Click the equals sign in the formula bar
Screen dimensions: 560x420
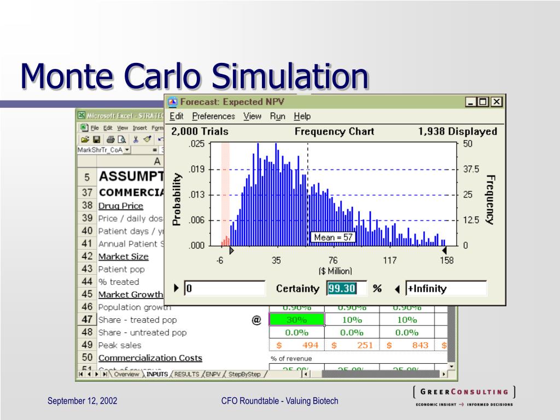155,150
